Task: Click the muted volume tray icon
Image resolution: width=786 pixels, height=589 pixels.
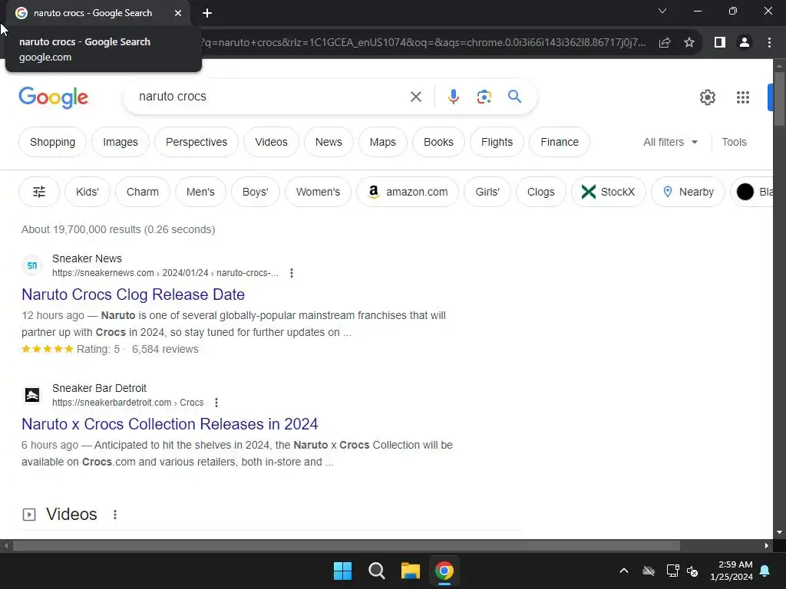Action: 693,571
